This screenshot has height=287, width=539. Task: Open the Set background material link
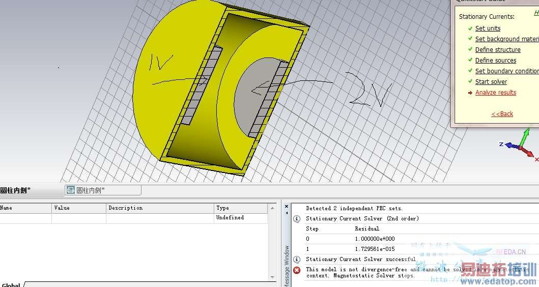[x=507, y=39]
